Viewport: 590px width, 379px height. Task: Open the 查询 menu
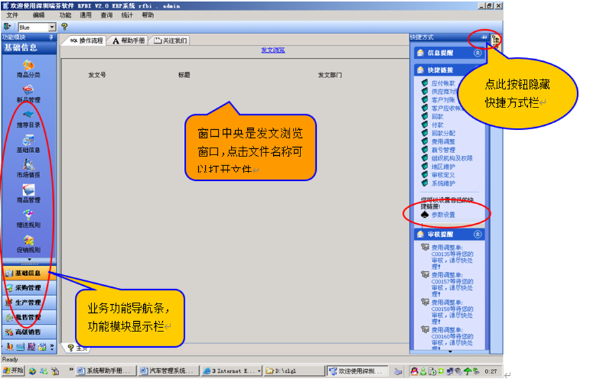tap(107, 14)
